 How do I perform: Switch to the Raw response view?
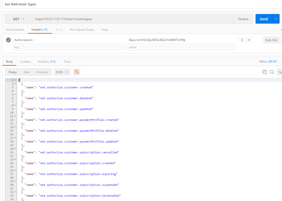(27, 72)
